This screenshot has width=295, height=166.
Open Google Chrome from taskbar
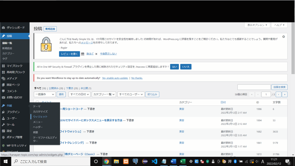[x=106, y=161]
